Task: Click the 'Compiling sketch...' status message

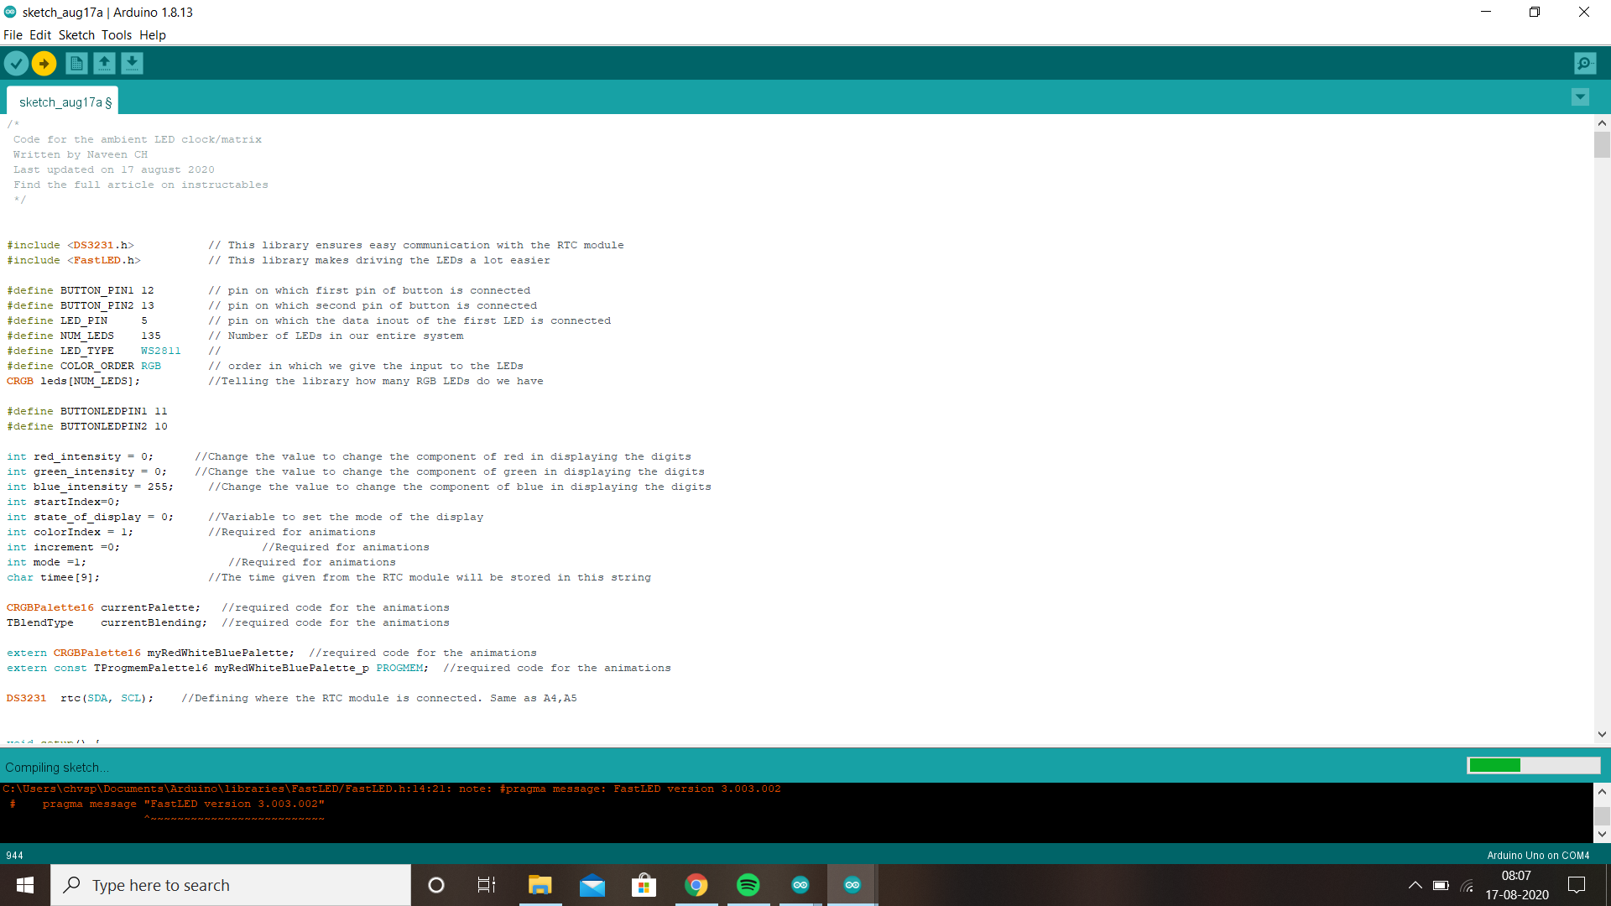Action: point(57,768)
